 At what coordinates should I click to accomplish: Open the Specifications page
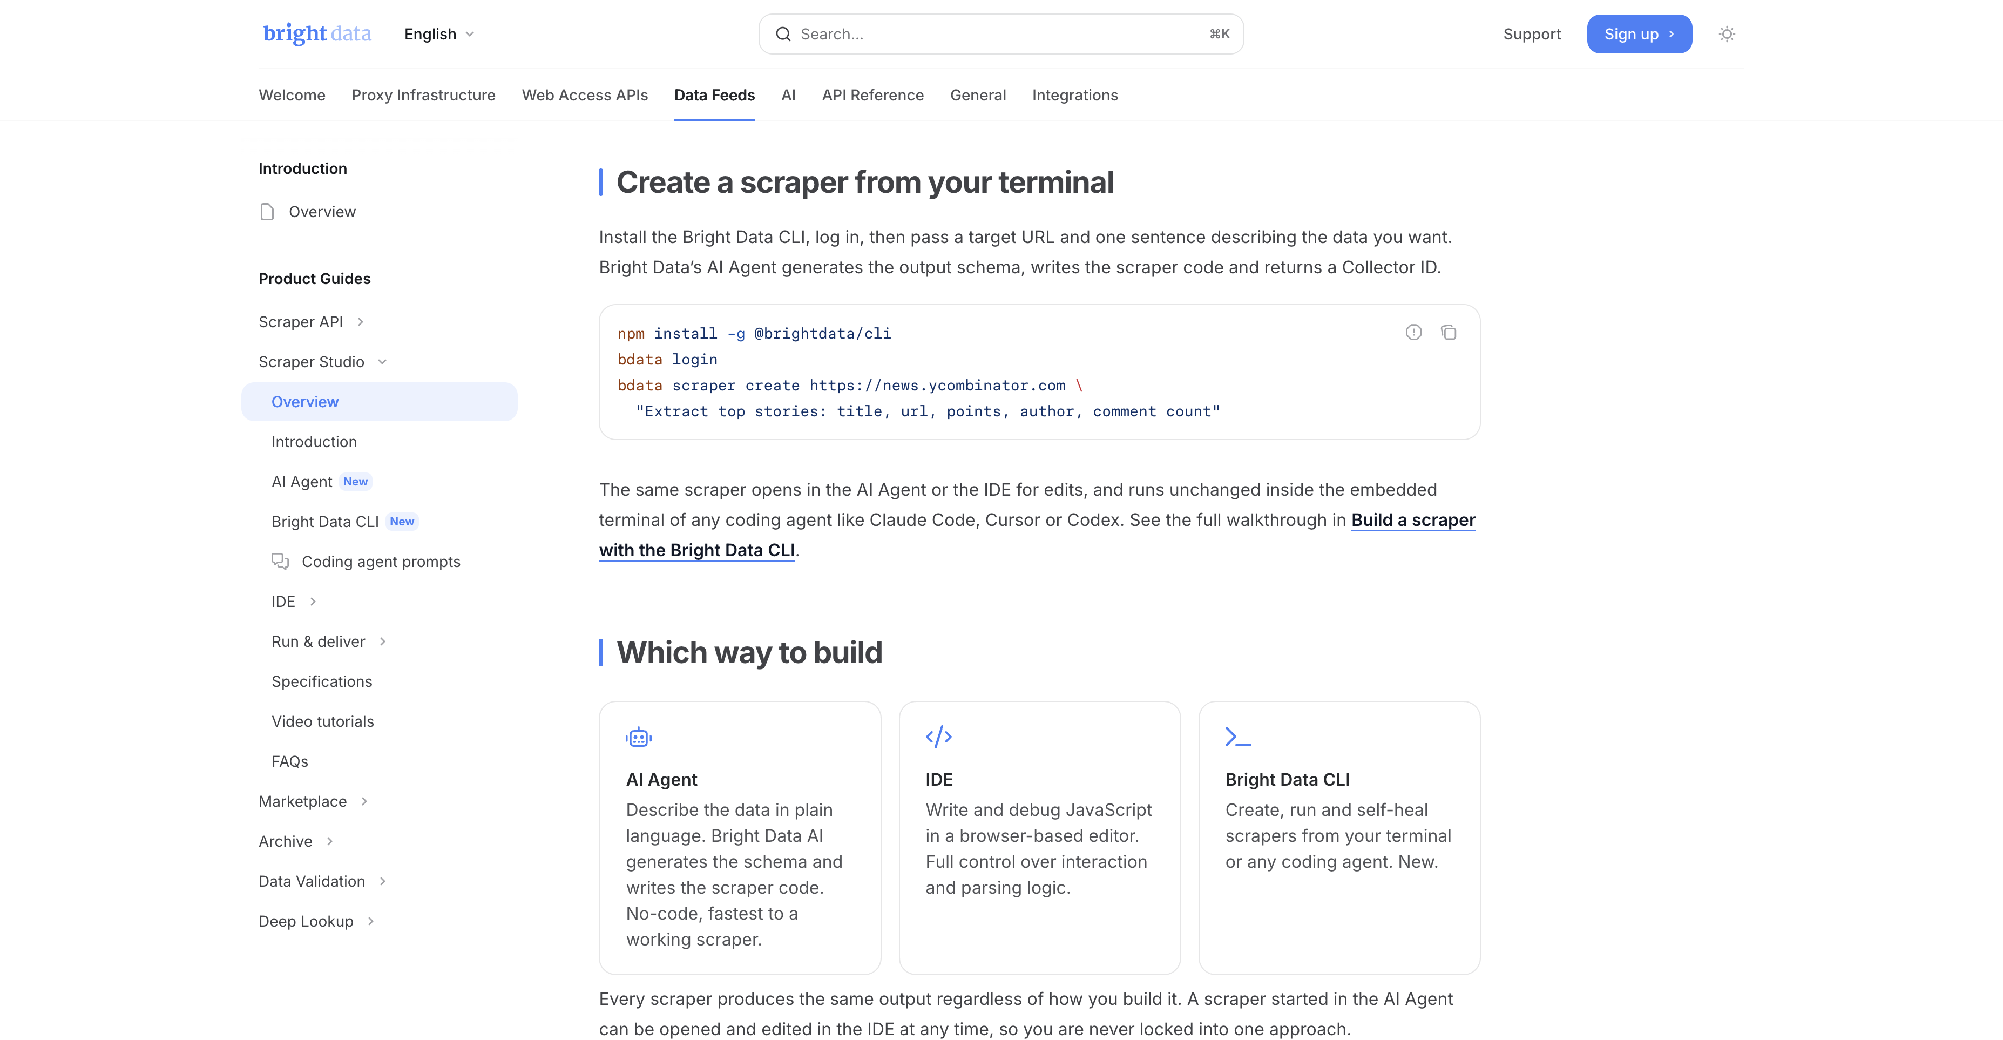pyautogui.click(x=322, y=681)
